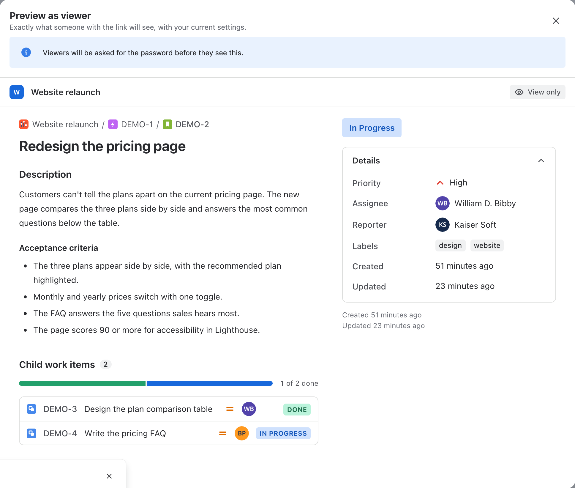Click 'Design the plan comparison table' title
Viewport: 575px width, 488px height.
[x=148, y=409]
